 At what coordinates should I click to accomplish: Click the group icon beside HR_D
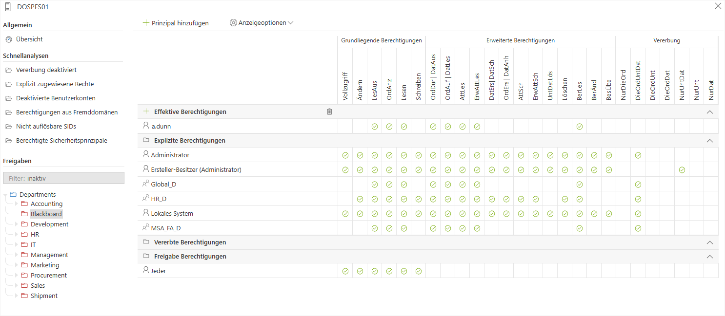click(x=146, y=199)
